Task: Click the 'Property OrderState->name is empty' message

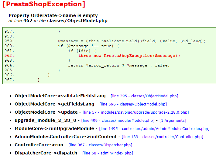Action: pyautogui.click(x=53, y=15)
